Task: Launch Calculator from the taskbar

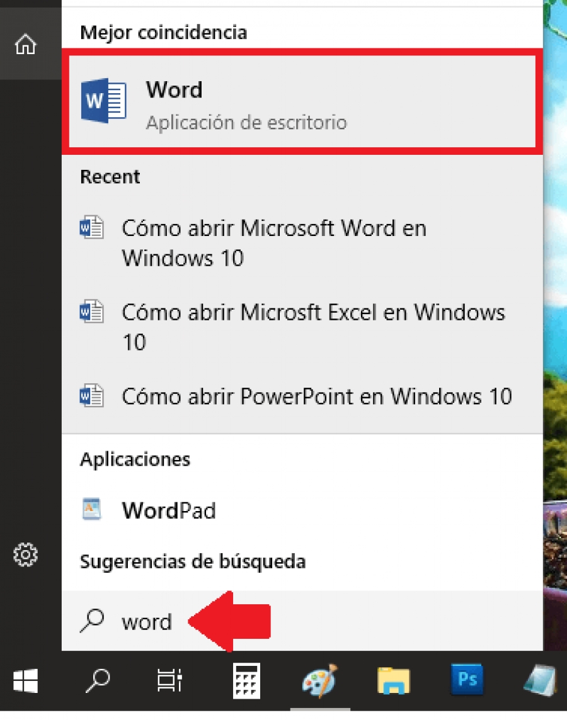Action: click(246, 680)
